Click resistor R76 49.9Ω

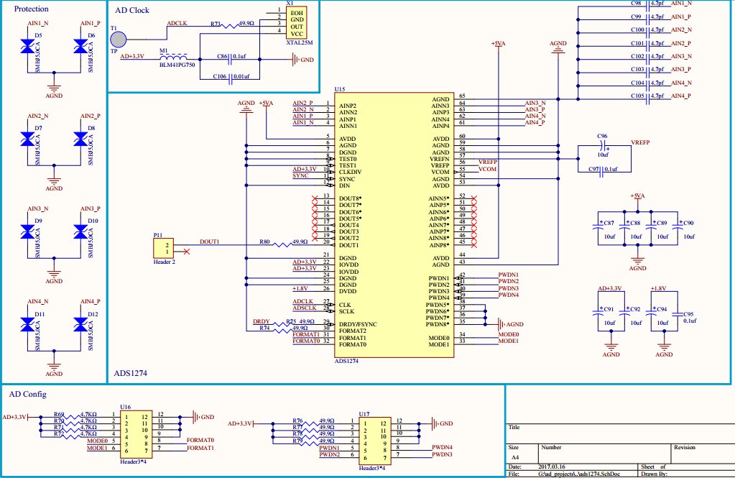coord(311,423)
